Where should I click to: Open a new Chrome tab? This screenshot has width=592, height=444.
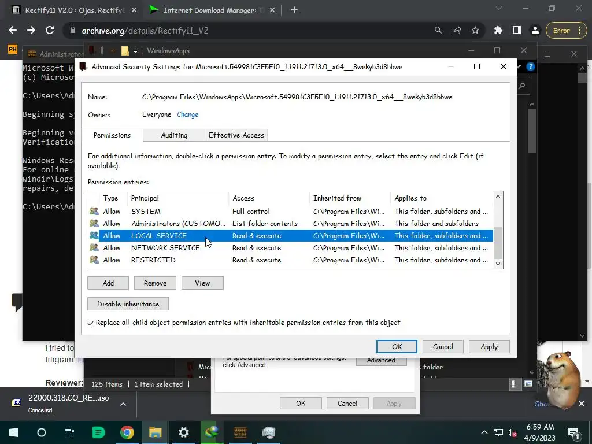294,10
